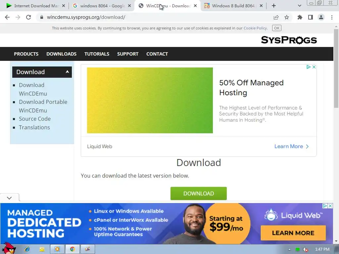Click the 50% Off Managed Hosting headline
This screenshot has height=254, width=339.
click(x=251, y=88)
